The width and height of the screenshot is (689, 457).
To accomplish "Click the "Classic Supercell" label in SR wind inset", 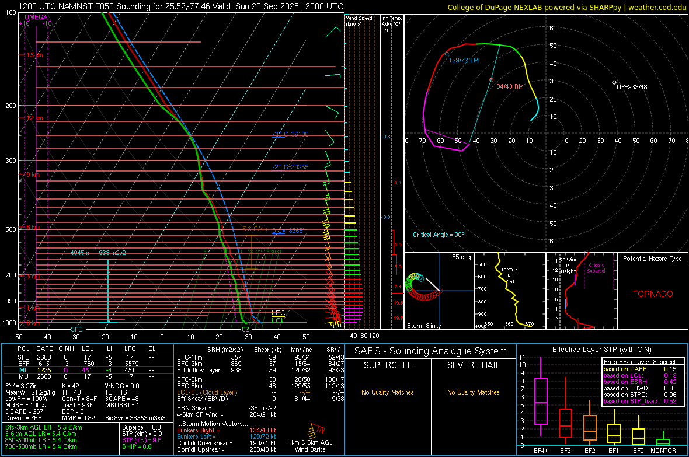I will (597, 268).
